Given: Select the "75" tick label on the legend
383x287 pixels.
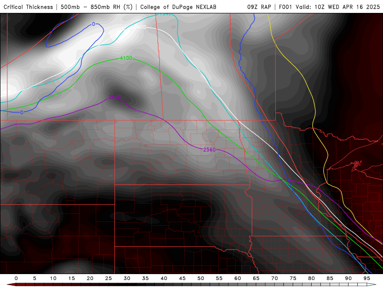Looking at the screenshot, I should click(x=293, y=278).
